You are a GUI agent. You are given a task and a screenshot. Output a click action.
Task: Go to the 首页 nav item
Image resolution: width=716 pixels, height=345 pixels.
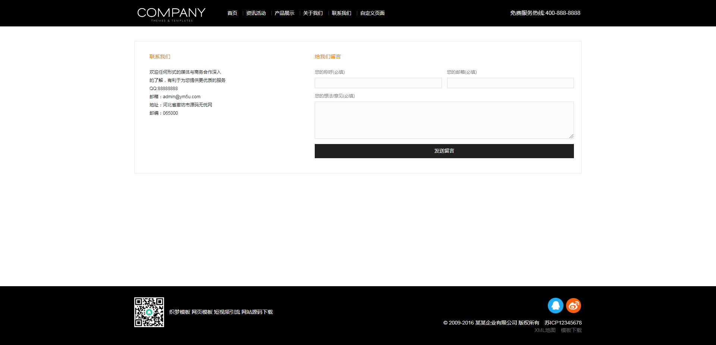pyautogui.click(x=232, y=13)
